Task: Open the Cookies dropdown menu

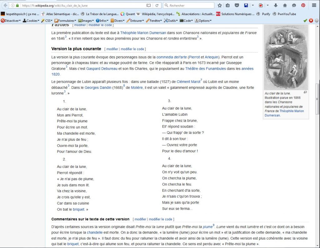Action: [x=31, y=21]
